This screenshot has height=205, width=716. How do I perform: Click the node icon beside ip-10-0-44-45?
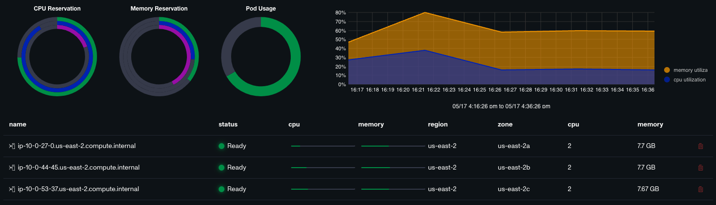point(12,168)
